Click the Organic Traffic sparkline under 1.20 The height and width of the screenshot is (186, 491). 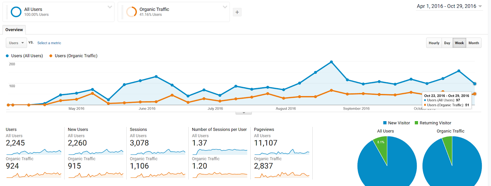click(x=220, y=175)
